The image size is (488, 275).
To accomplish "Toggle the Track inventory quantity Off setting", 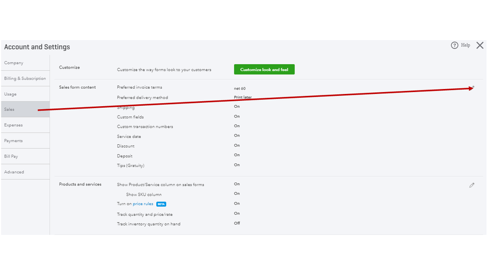I will [x=237, y=224].
